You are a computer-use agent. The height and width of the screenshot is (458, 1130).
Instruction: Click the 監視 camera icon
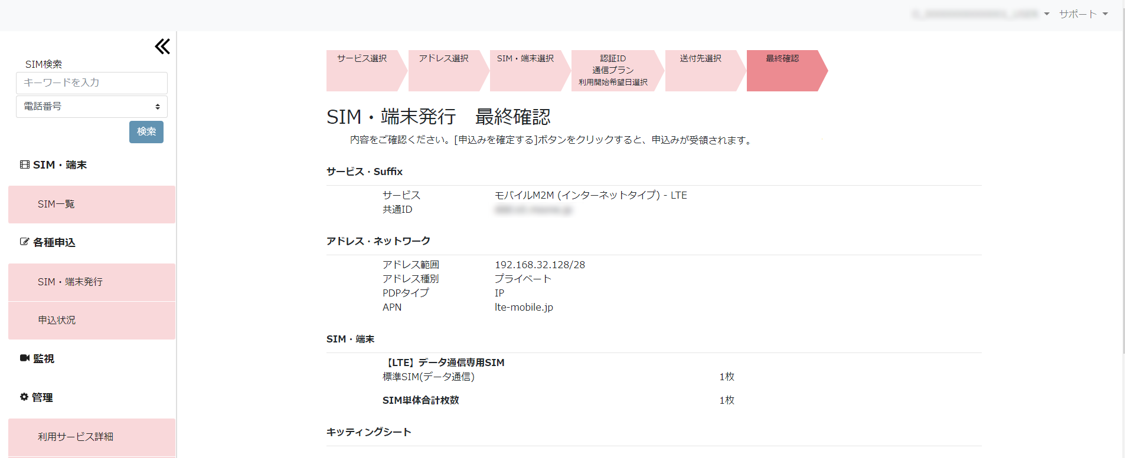pos(25,358)
